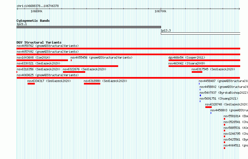Click the nsv4458487 variant label
The height and width of the screenshot is (159, 248).
coord(223,81)
